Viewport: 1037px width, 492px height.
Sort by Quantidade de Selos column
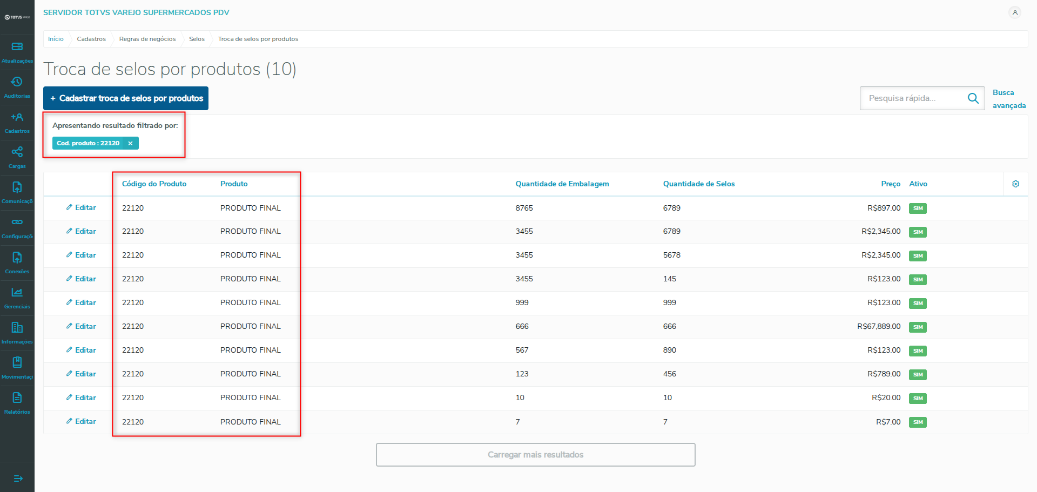[698, 184]
